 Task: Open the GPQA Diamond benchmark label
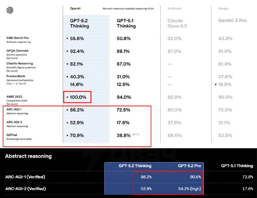pyautogui.click(x=17, y=51)
